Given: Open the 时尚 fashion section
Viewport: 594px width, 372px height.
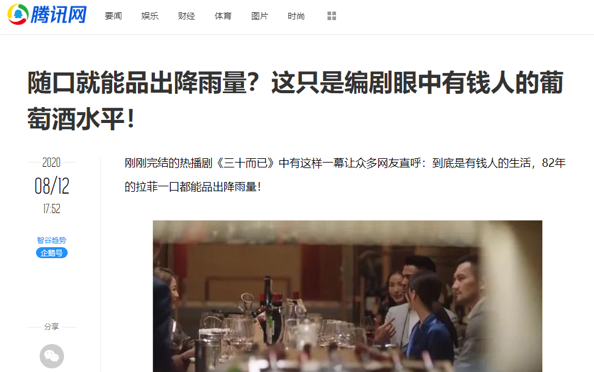Looking at the screenshot, I should pyautogui.click(x=296, y=16).
